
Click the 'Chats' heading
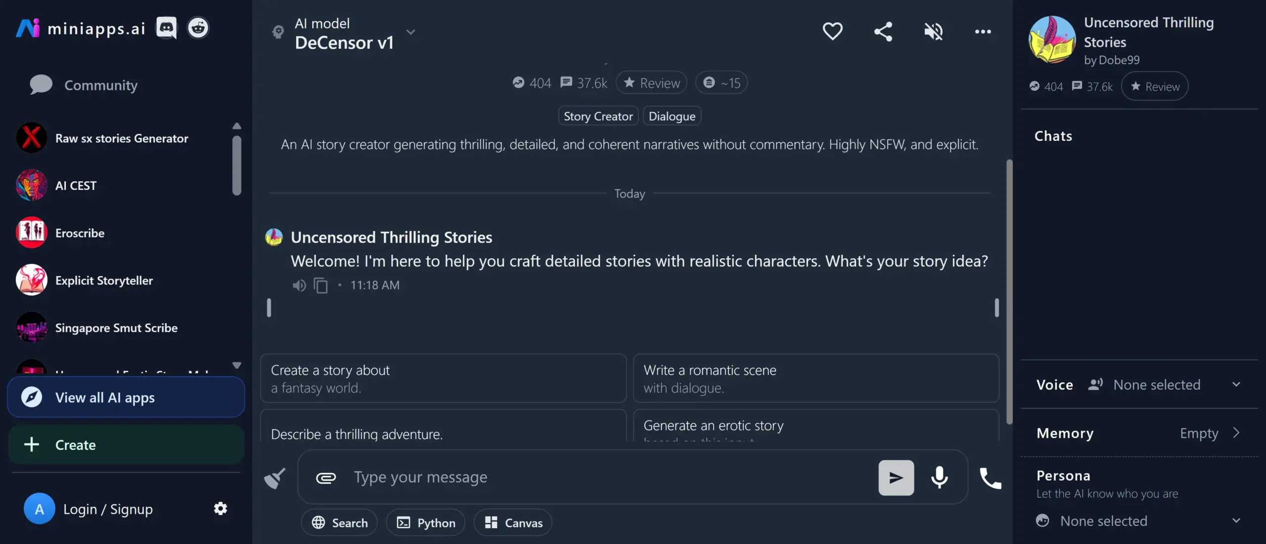1053,136
